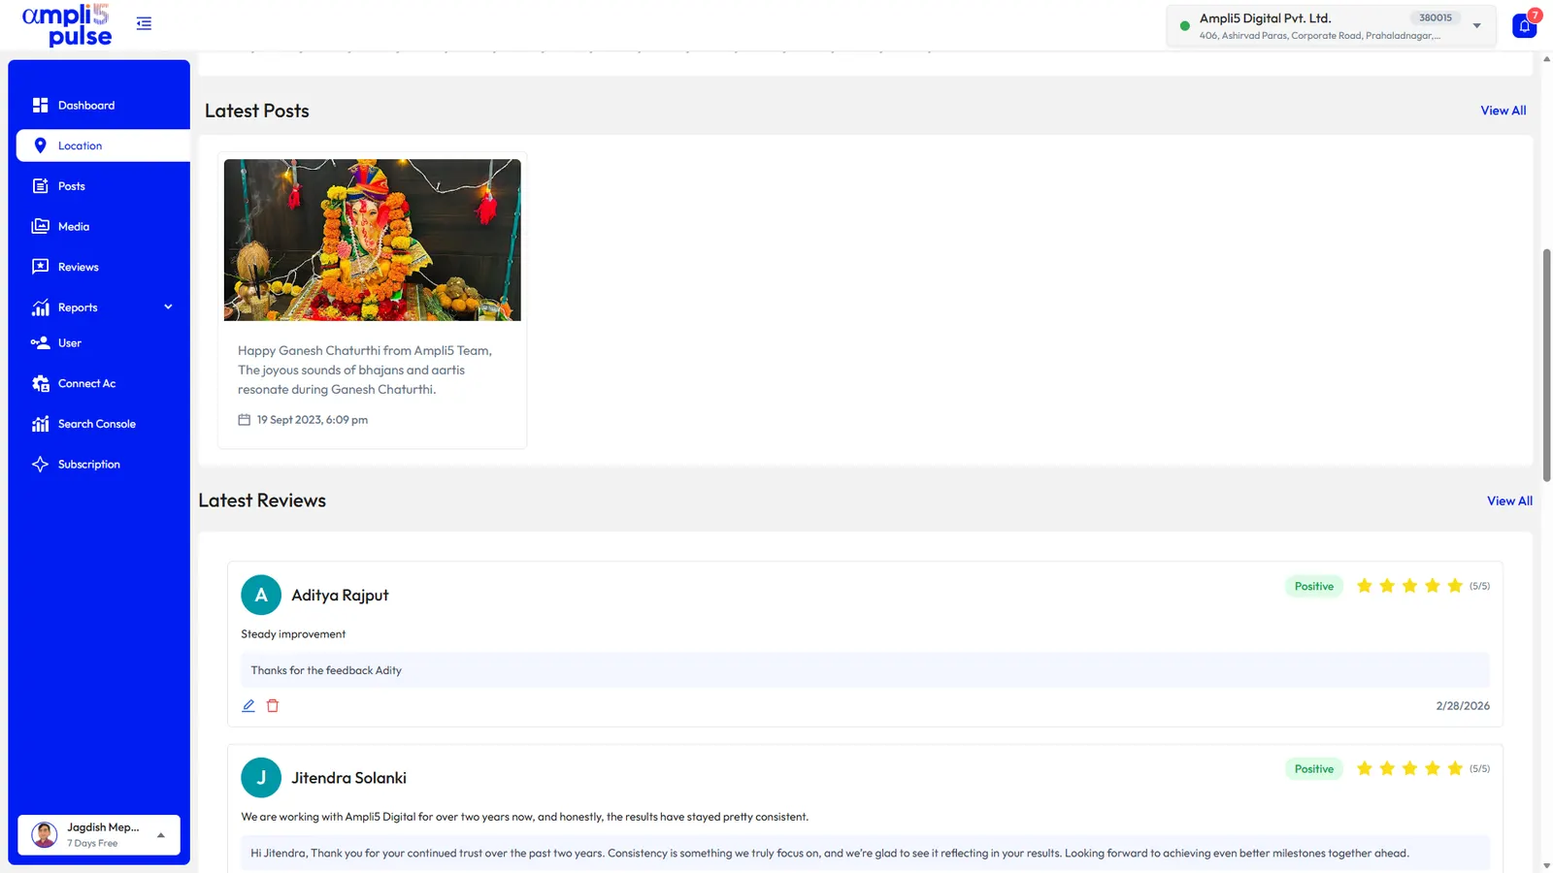
Task: Expand the Reports submenu chevron
Action: [168, 307]
